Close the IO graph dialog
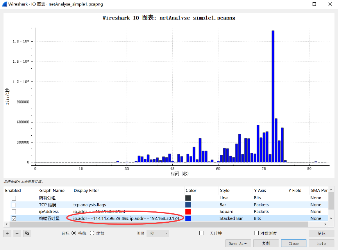The width and height of the screenshot is (338, 250). point(293,243)
